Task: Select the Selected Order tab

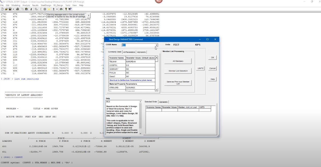Action: 151,102
